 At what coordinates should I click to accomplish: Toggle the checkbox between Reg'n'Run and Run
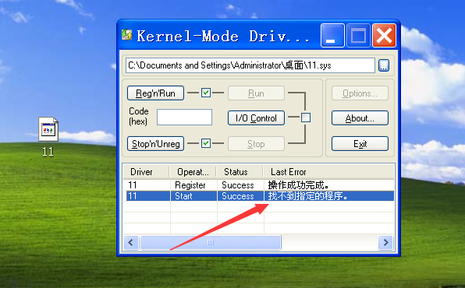click(x=206, y=93)
